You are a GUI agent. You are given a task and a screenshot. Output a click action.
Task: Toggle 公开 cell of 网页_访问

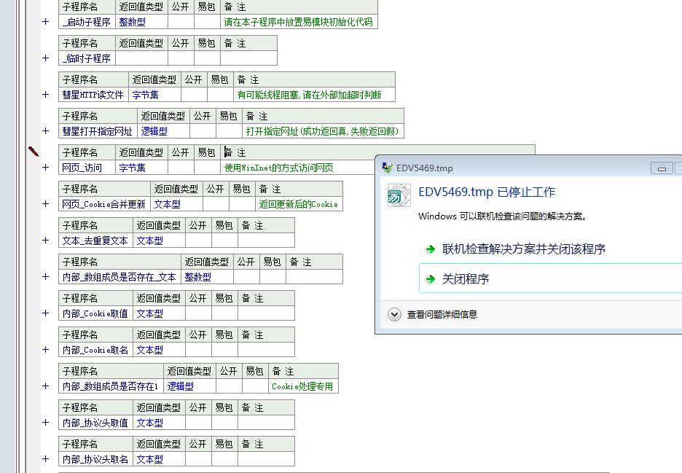[x=181, y=167]
